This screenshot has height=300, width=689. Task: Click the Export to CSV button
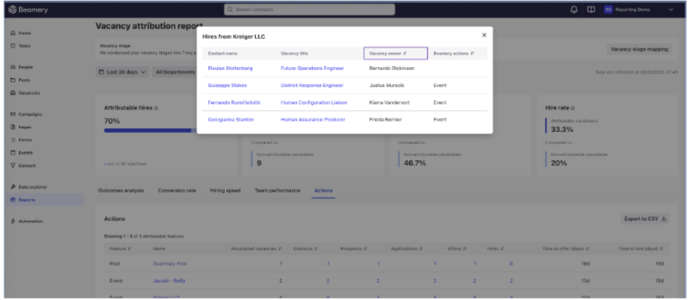(645, 219)
